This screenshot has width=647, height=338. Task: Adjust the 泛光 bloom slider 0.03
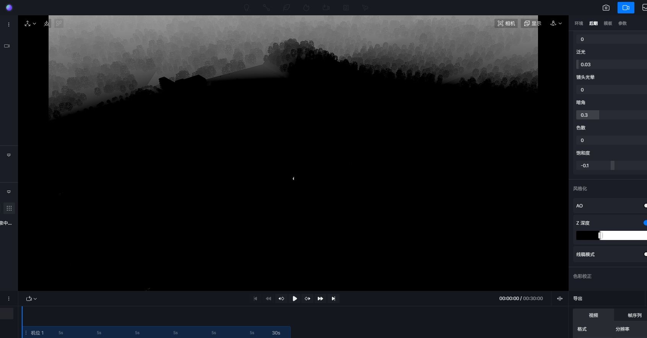(611, 64)
